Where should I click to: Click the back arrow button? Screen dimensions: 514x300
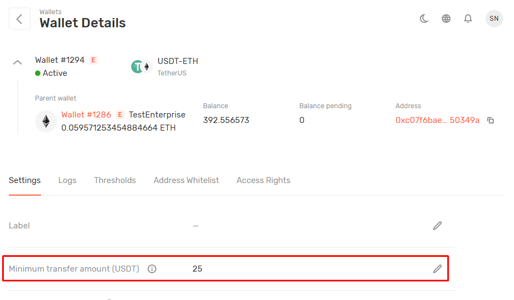(x=20, y=19)
